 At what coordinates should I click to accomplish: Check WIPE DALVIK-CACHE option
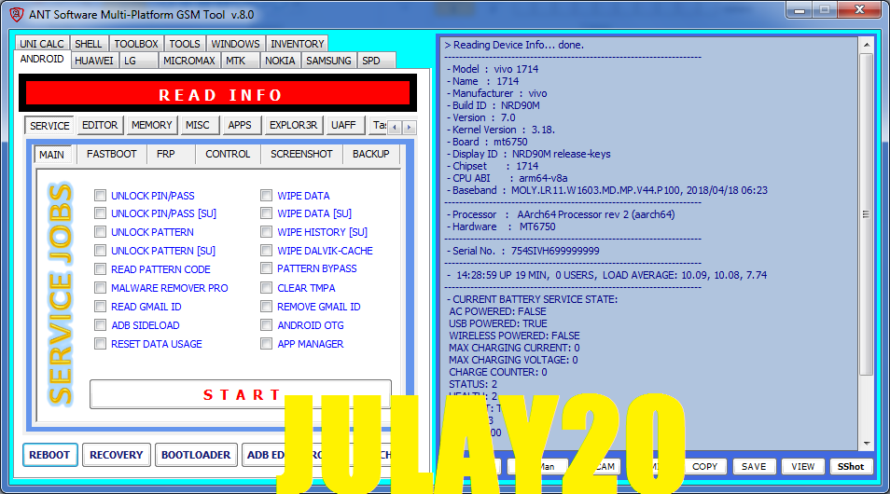(x=266, y=251)
